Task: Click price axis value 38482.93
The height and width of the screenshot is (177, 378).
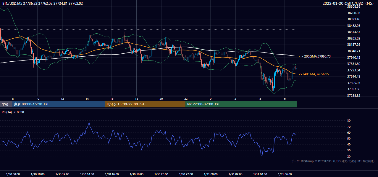Action: (x=354, y=26)
